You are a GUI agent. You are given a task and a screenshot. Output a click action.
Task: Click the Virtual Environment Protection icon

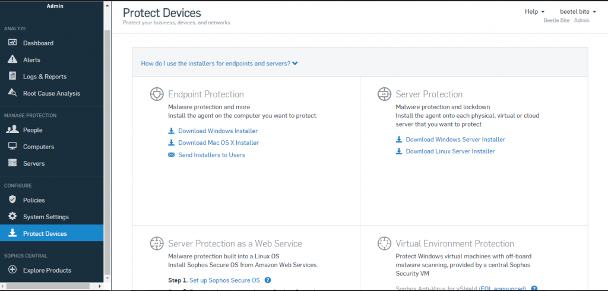click(384, 243)
